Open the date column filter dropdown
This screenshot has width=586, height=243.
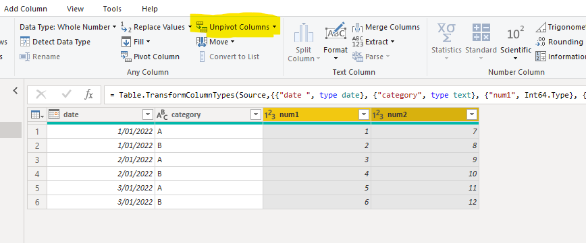pos(148,115)
